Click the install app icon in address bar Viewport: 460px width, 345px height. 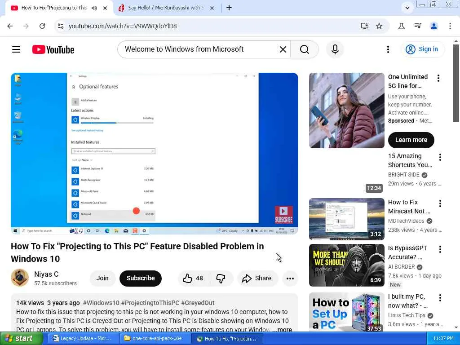(x=365, y=26)
